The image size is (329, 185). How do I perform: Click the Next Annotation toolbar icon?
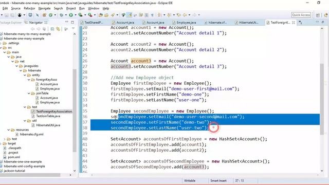[159, 15]
